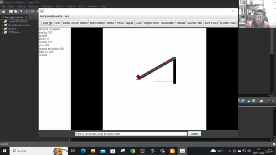
Task: Open Eclipse Edit menu
Action: 11,6
